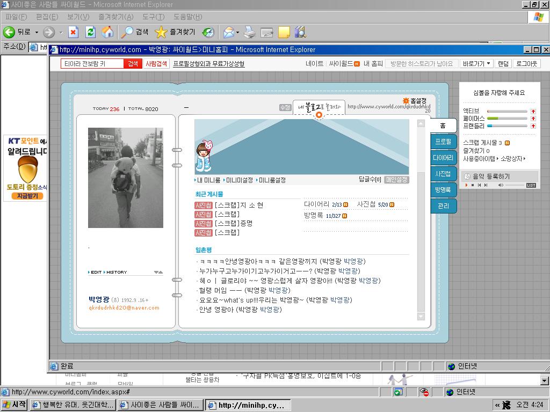The image size is (550, 412).
Task: Click the red 검색 search button
Action: 133,63
